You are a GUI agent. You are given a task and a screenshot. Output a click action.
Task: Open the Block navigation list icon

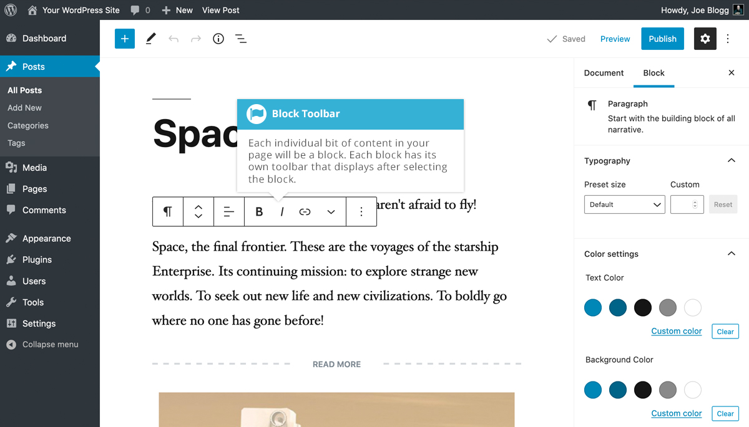point(241,39)
